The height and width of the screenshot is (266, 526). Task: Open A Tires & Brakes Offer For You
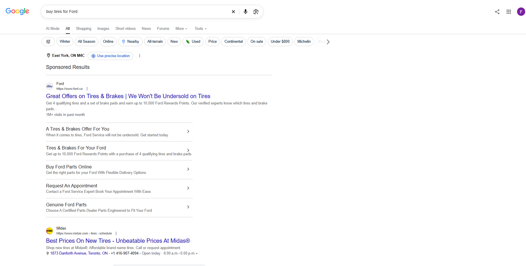[119, 132]
